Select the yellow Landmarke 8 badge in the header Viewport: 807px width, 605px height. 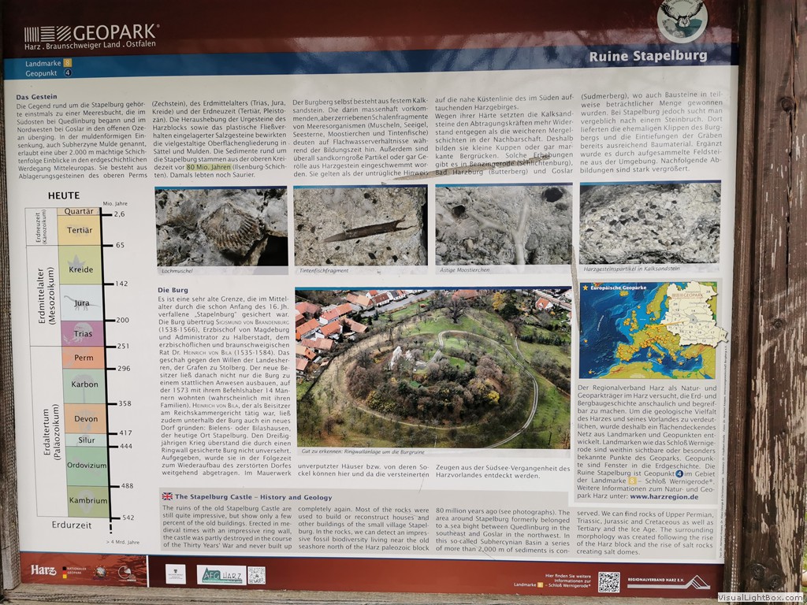click(x=67, y=63)
